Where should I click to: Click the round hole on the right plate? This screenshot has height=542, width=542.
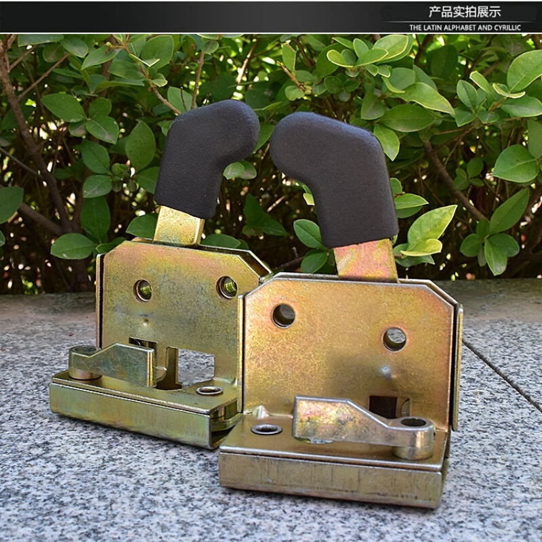click(285, 315)
